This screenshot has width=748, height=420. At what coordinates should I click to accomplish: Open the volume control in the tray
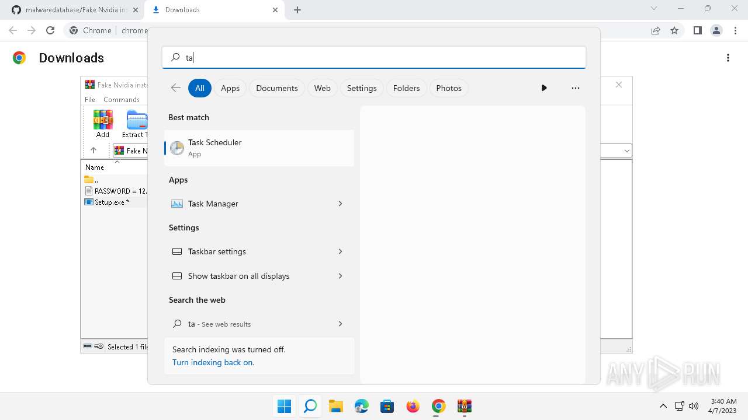[x=694, y=406]
